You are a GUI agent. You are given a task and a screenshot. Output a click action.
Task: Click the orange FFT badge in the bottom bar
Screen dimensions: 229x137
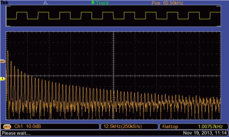pos(7,127)
